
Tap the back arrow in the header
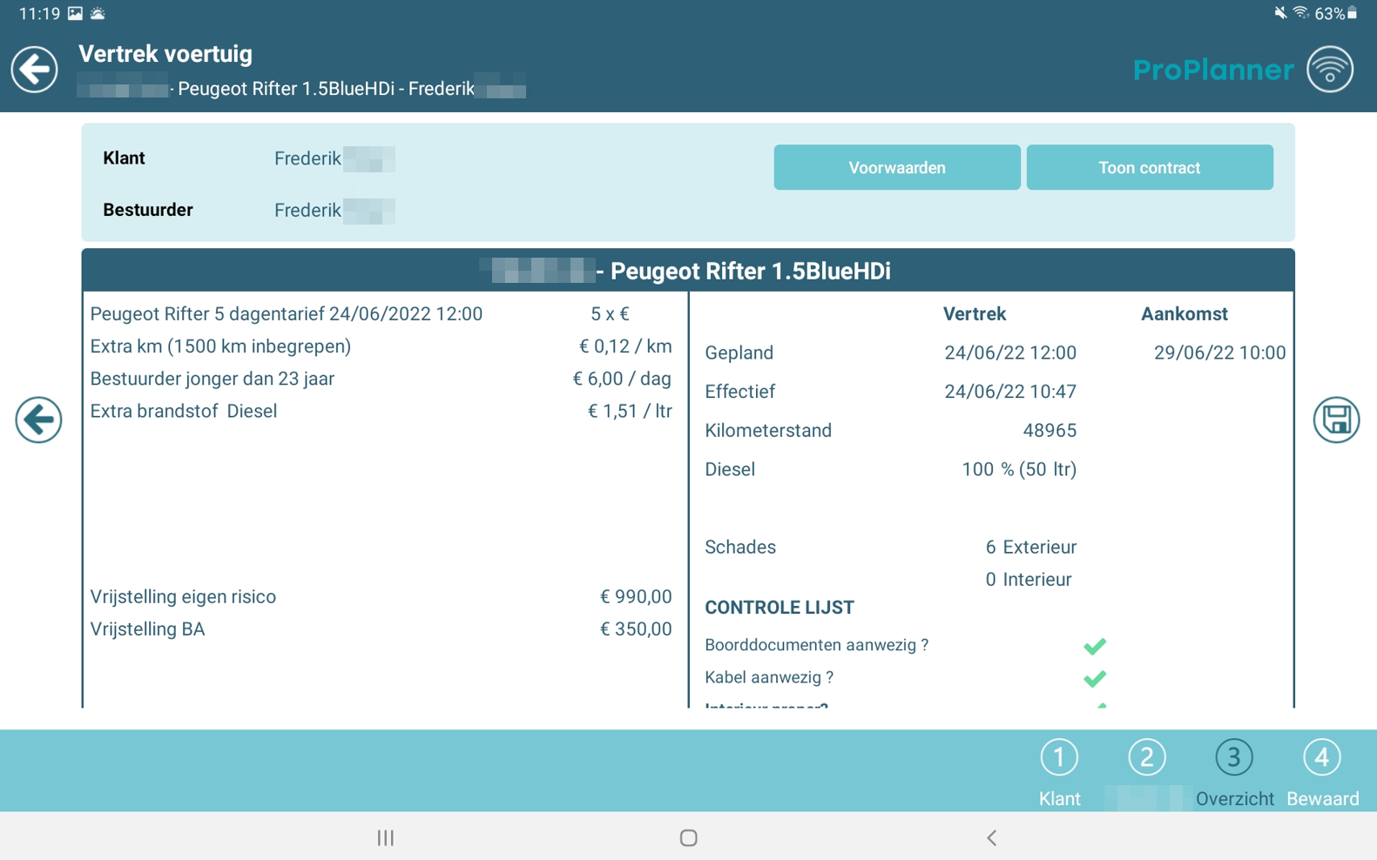click(x=35, y=70)
